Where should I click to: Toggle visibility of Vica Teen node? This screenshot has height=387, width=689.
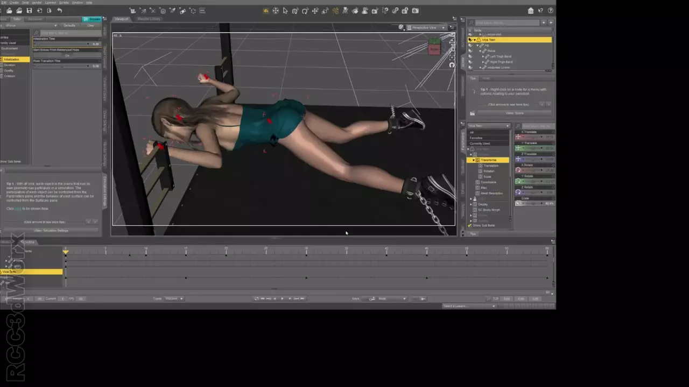(x=470, y=40)
